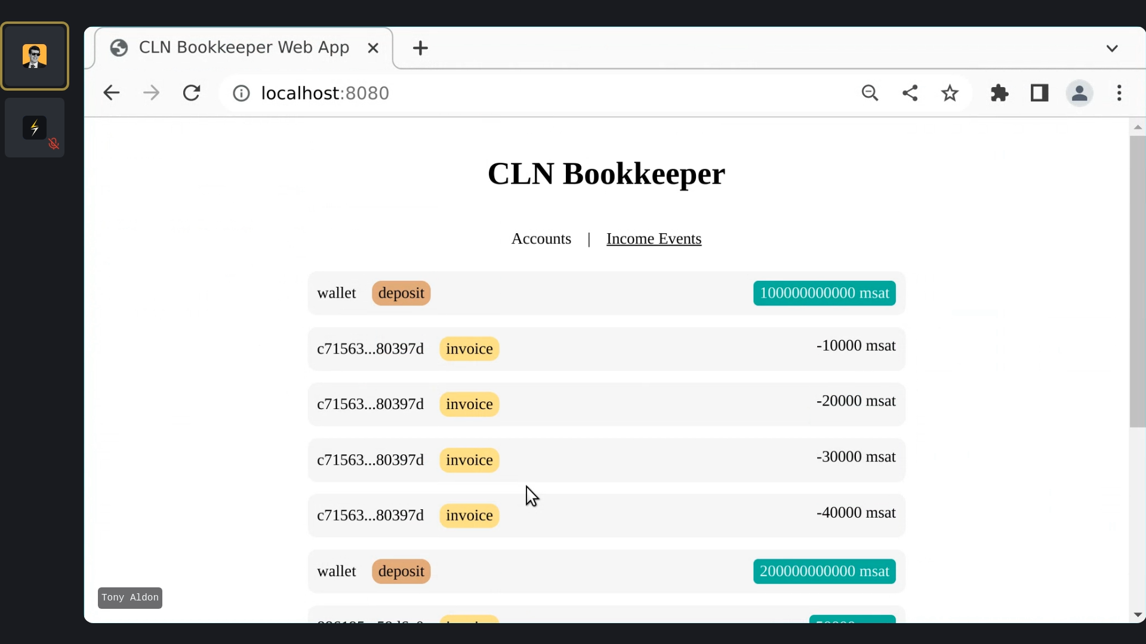
Task: Toggle the browser side panel
Action: coord(1039,93)
